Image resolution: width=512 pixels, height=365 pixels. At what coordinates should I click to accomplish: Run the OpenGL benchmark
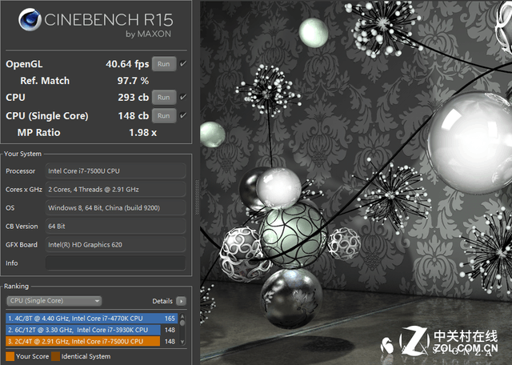click(164, 64)
